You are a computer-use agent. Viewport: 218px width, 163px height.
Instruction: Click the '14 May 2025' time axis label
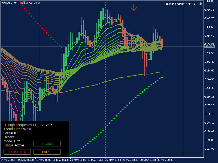8,160
